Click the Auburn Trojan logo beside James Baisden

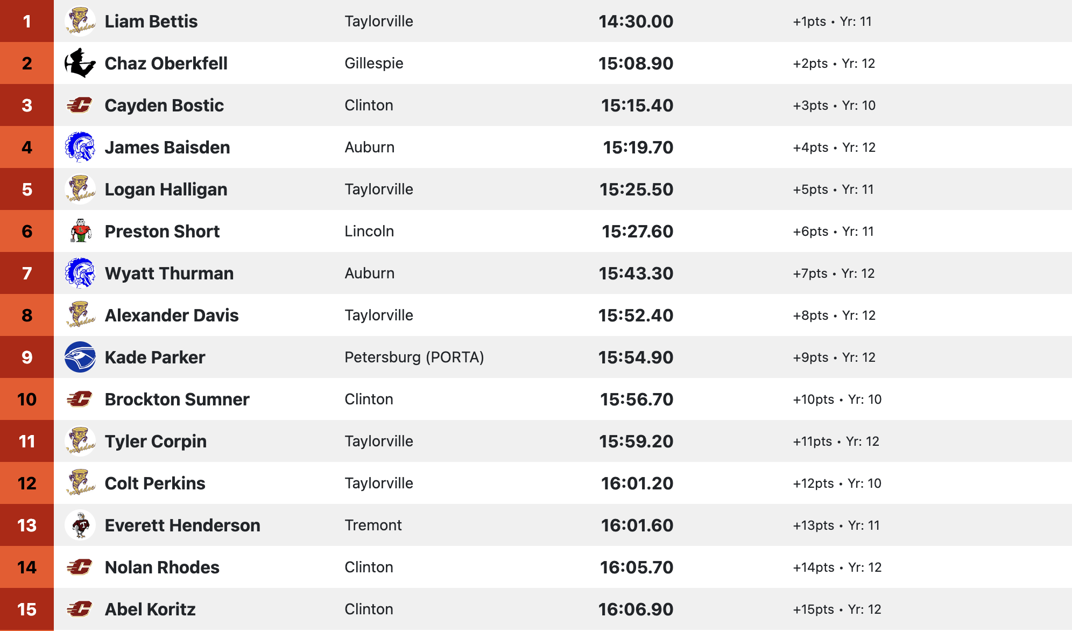coord(80,147)
